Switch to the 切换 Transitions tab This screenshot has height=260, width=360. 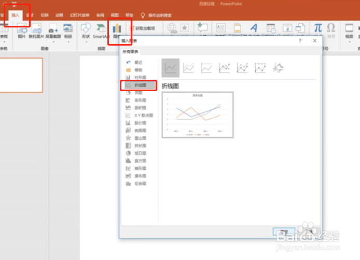[x=45, y=15]
